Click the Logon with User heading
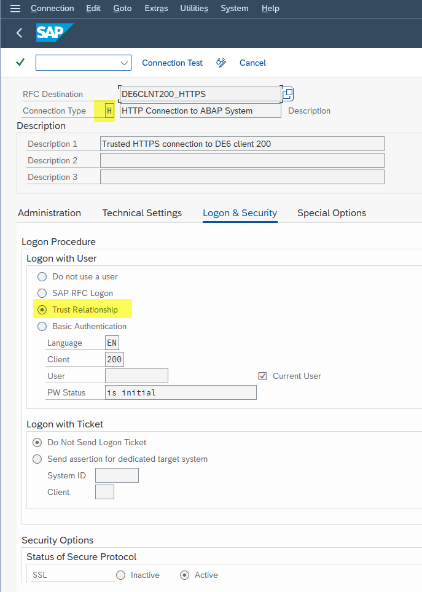Image resolution: width=422 pixels, height=592 pixels. pyautogui.click(x=61, y=259)
